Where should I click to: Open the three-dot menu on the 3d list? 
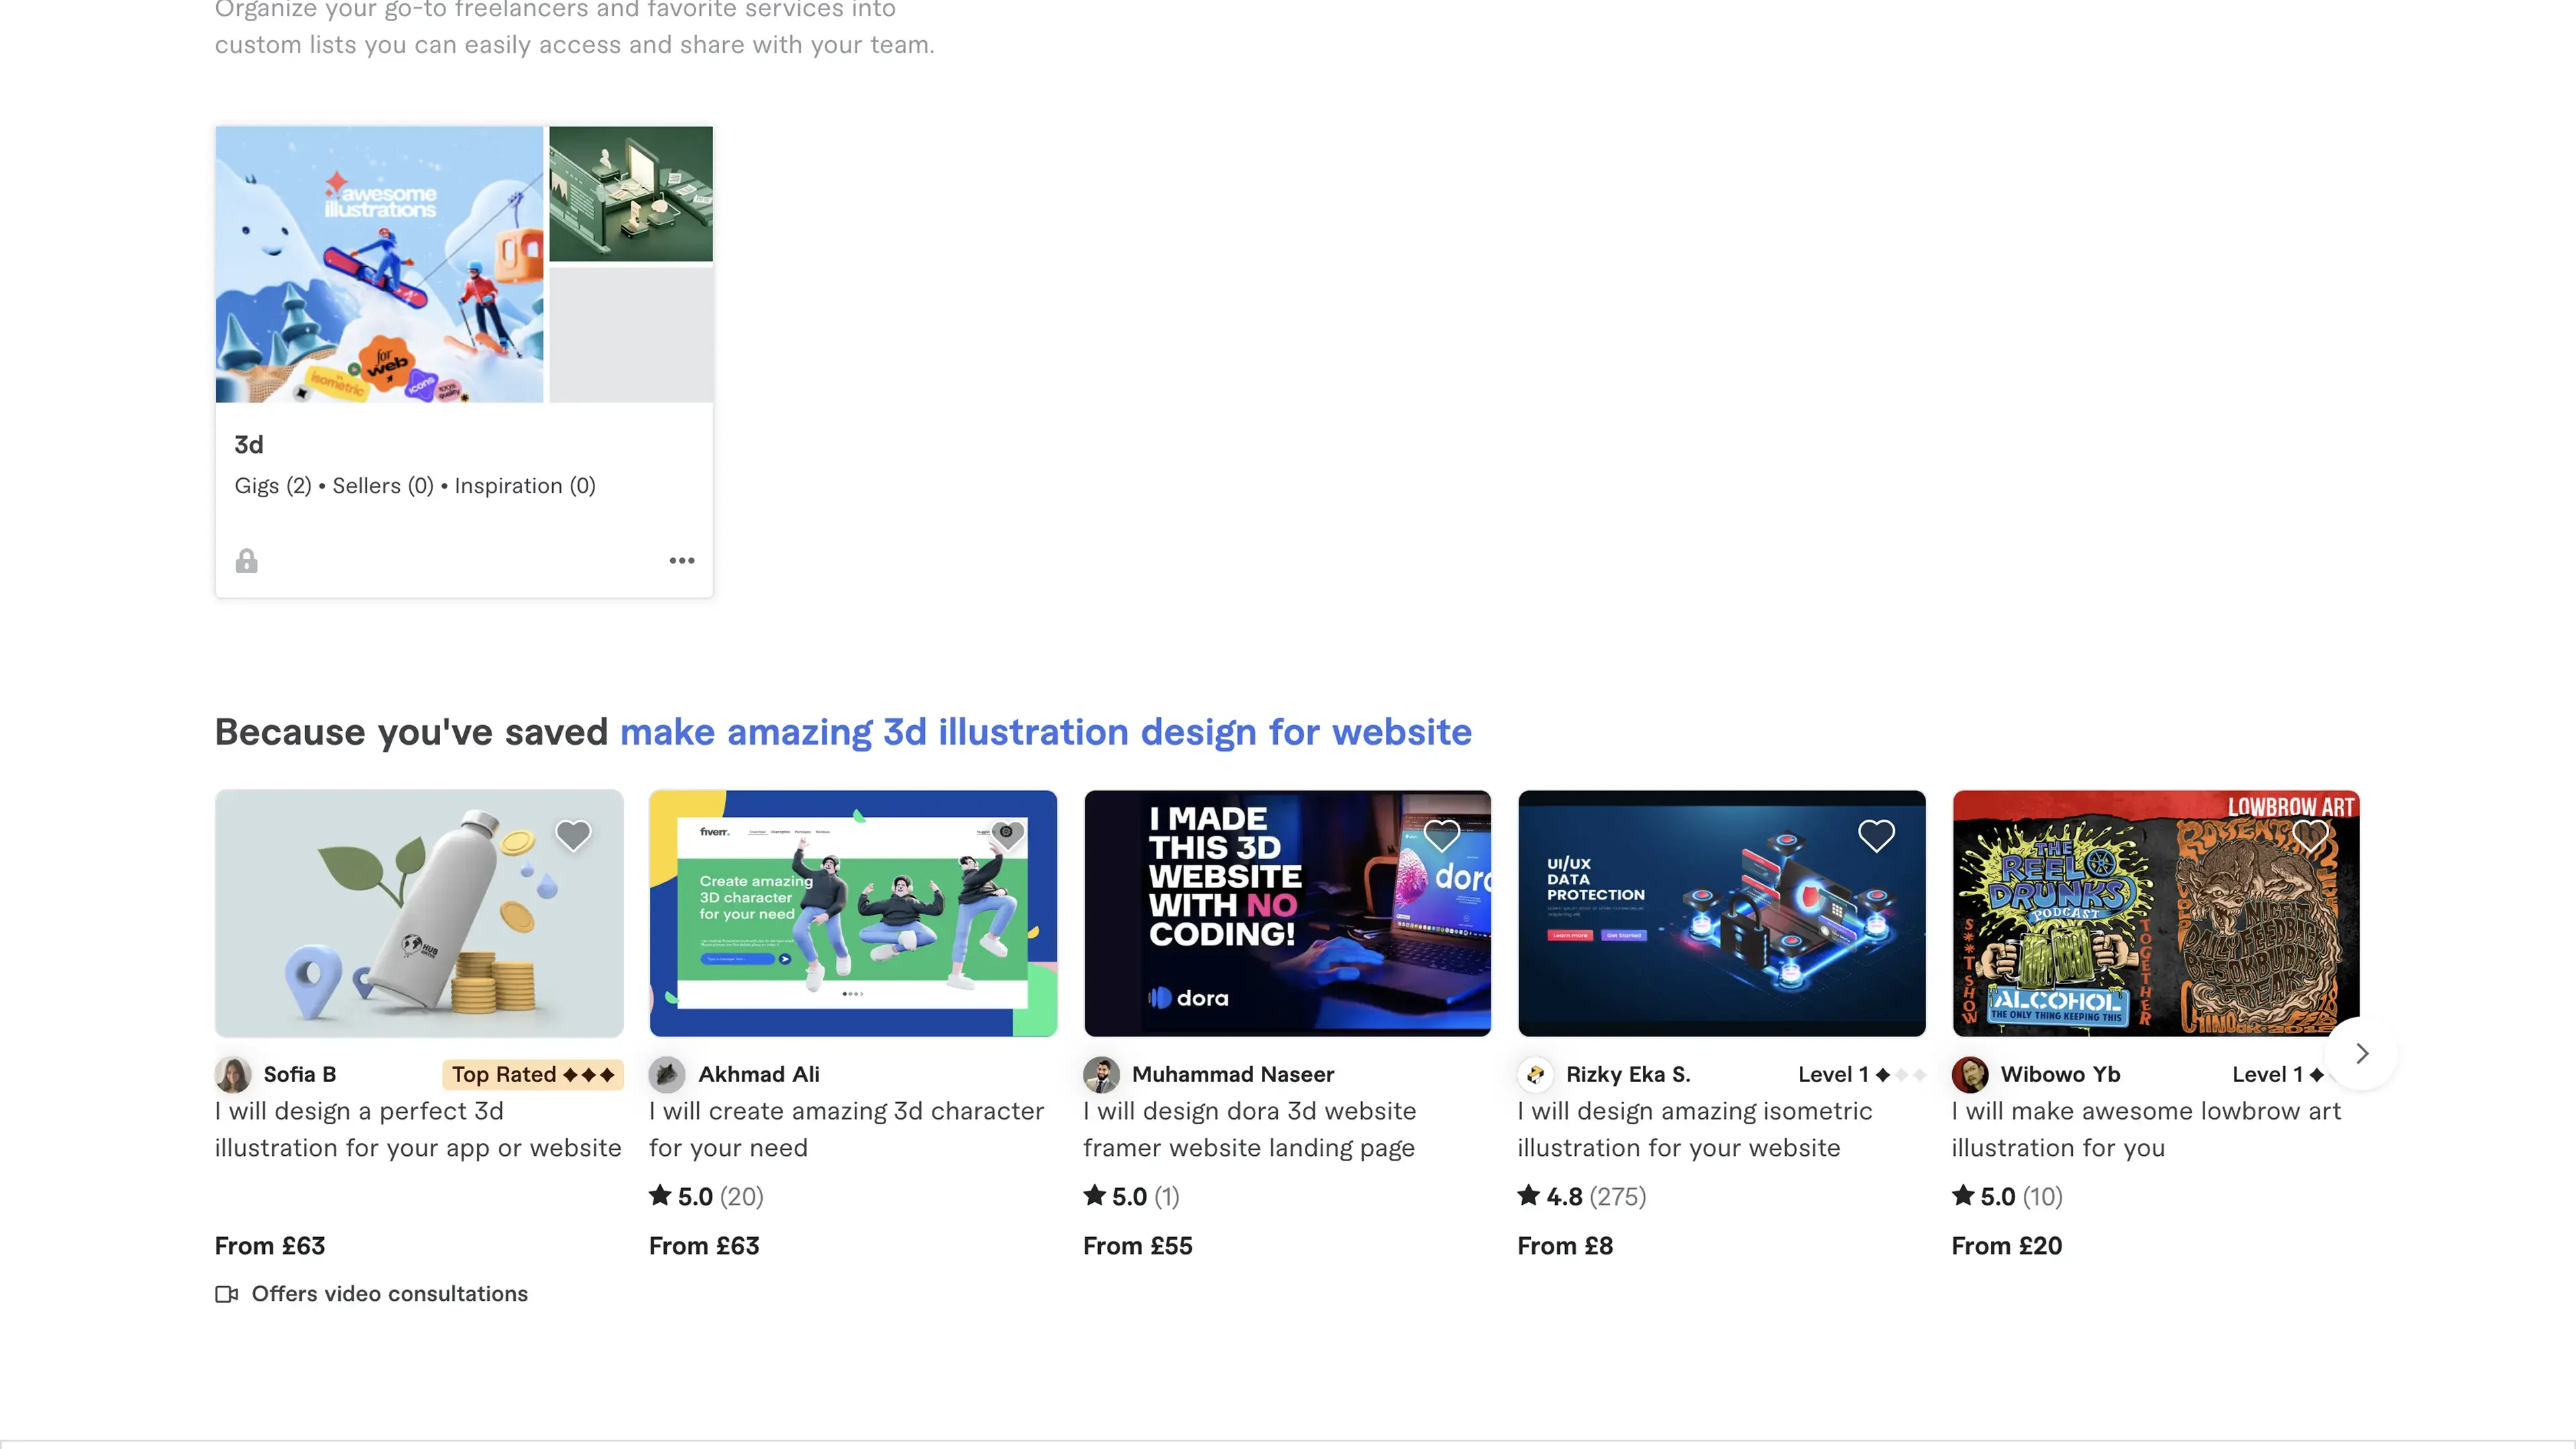point(682,561)
